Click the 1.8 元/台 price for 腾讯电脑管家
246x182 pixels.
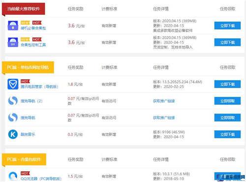pos(75,84)
